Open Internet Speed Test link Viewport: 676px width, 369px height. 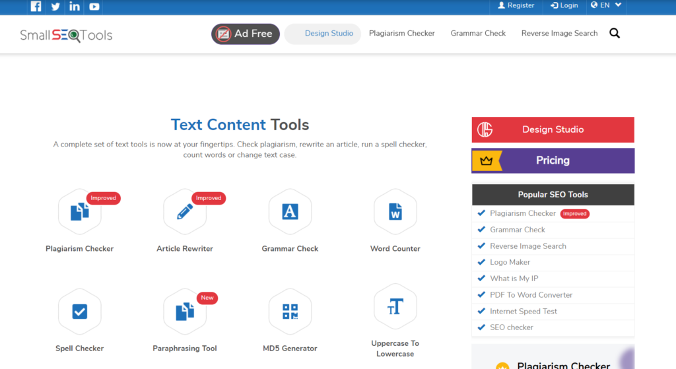click(x=524, y=311)
